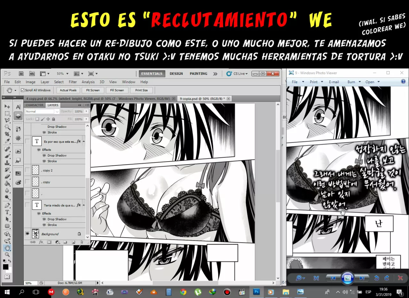The image size is (409, 298).
Task: Open the Delete layer trash icon
Action: (81, 242)
